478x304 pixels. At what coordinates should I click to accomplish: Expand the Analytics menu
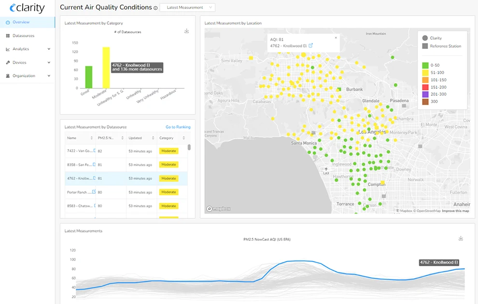click(x=29, y=49)
